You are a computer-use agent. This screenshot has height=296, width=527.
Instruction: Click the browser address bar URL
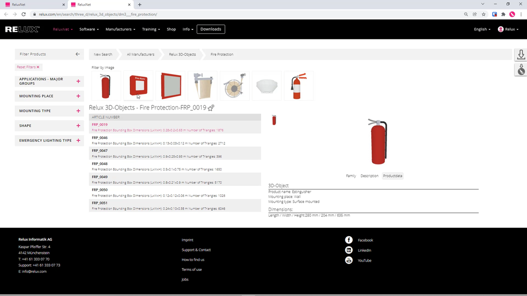[x=98, y=14]
